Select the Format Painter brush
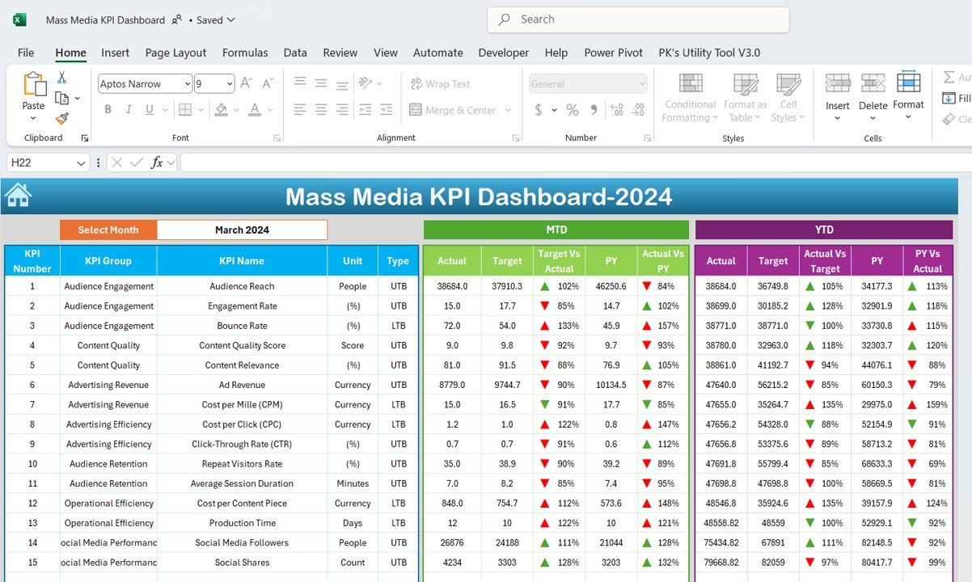This screenshot has height=582, width=972. click(x=61, y=118)
